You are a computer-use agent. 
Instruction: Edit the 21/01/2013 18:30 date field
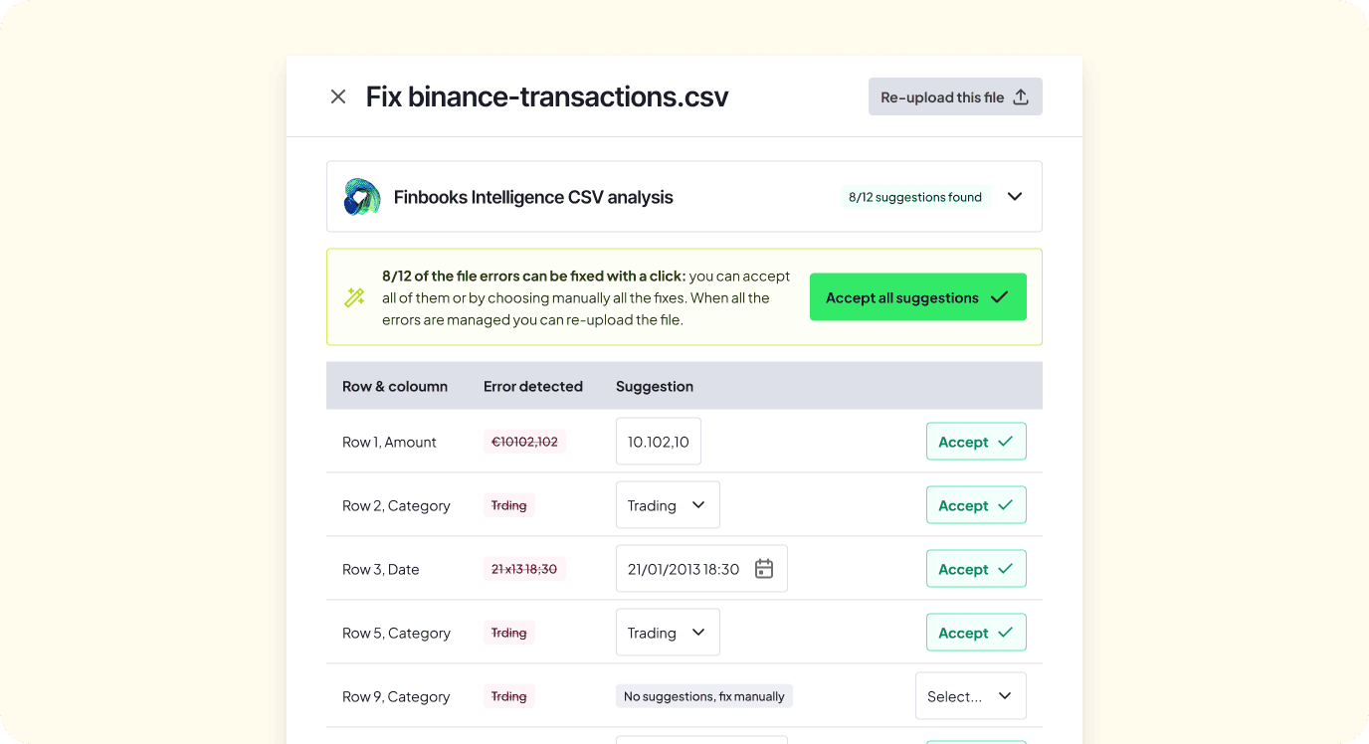click(701, 569)
